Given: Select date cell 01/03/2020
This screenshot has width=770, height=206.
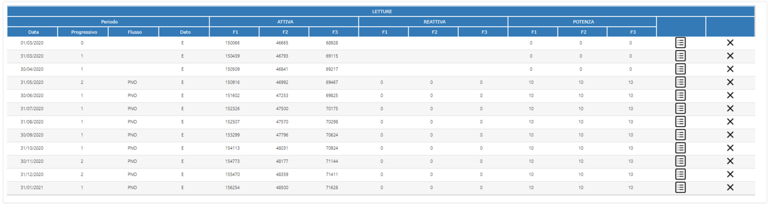Looking at the screenshot, I should pyautogui.click(x=32, y=43).
